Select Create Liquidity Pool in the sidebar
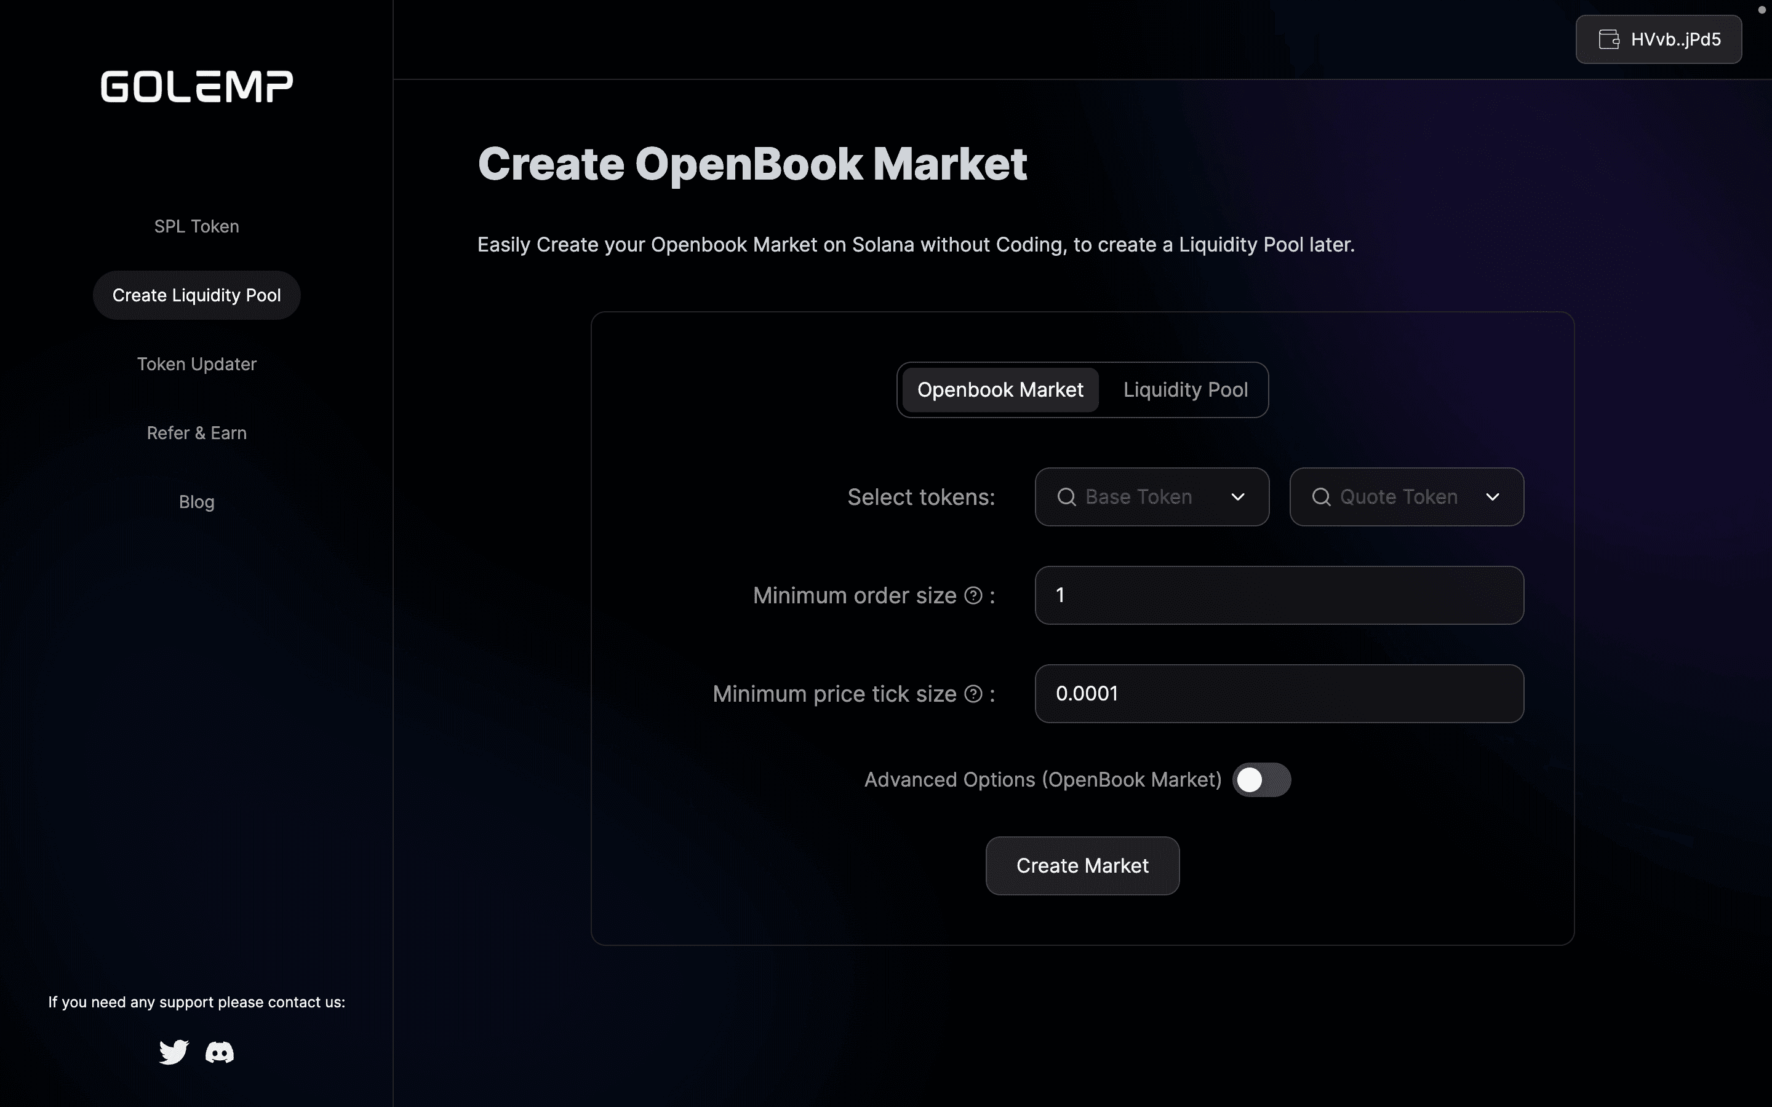Screen dimensions: 1772x1107 [197, 295]
